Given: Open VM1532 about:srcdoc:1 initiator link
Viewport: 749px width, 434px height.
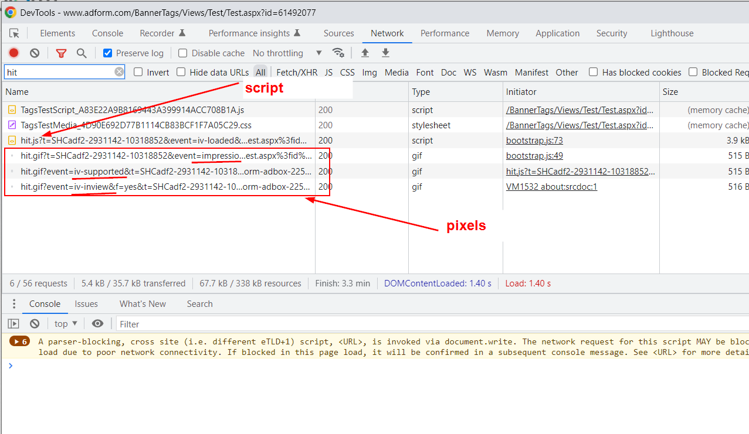Looking at the screenshot, I should [x=551, y=187].
